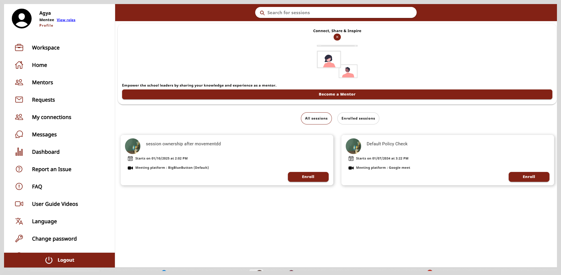Click the Language translate icon
The width and height of the screenshot is (561, 275).
19,221
